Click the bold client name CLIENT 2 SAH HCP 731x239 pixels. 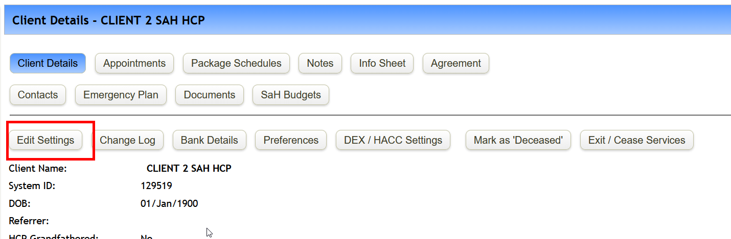(x=189, y=169)
